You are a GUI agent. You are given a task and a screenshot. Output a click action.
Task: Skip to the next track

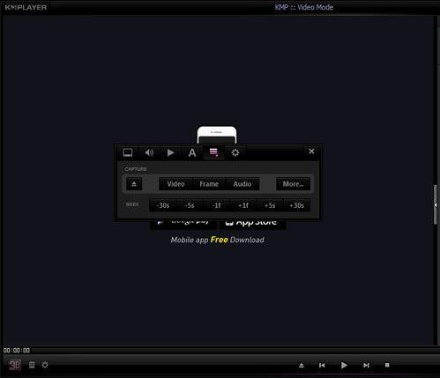pos(366,365)
